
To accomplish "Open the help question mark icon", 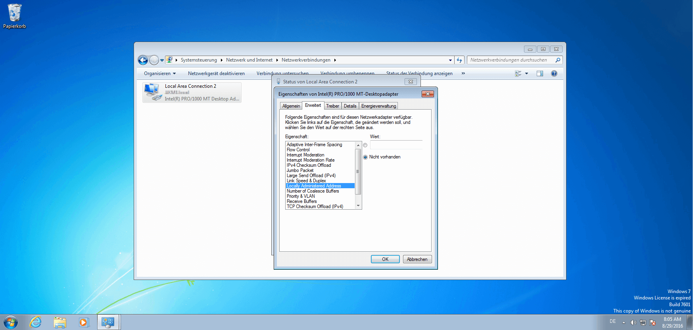I will (x=554, y=73).
